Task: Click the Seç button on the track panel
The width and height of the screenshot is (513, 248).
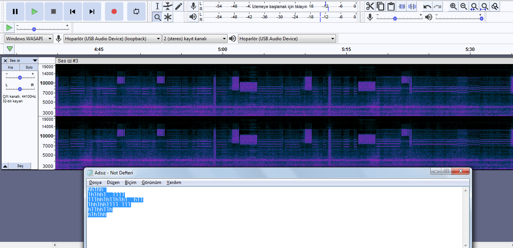Action: pos(20,166)
